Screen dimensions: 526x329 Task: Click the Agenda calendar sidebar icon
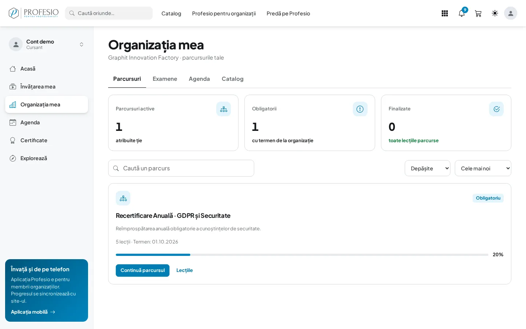point(13,122)
